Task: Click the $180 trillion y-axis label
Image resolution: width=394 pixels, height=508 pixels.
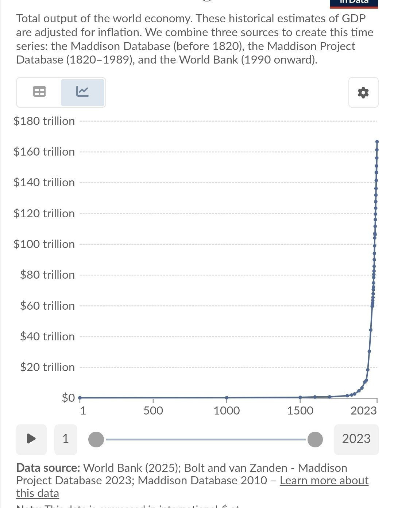Action: click(x=44, y=121)
